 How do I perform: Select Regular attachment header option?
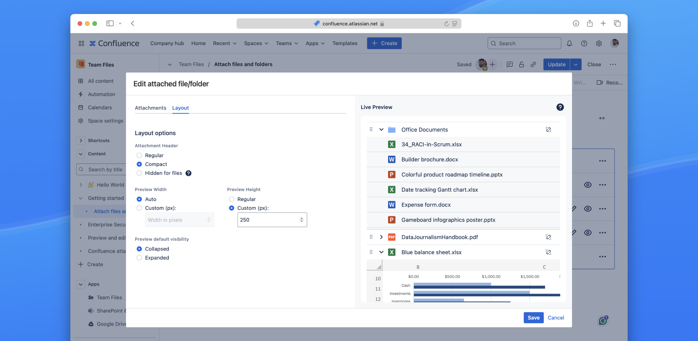139,155
